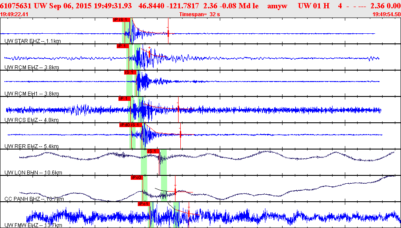Viewport: 401px width, 228px height.
Task: Click the red coda end marker on FMW EHZ trace
Action: (x=189, y=213)
